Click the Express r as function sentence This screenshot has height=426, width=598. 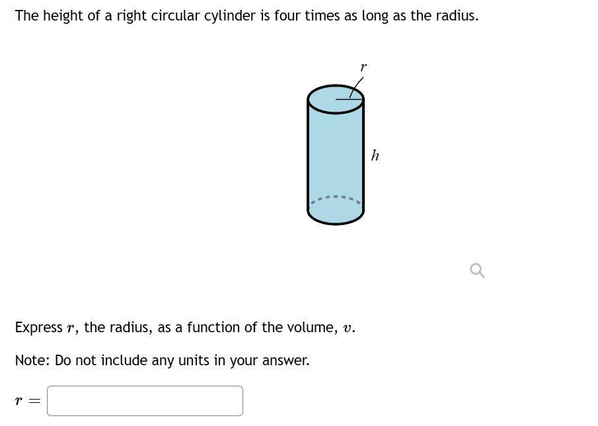[x=184, y=327]
